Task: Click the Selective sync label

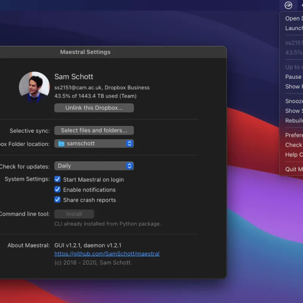Action: pos(30,131)
